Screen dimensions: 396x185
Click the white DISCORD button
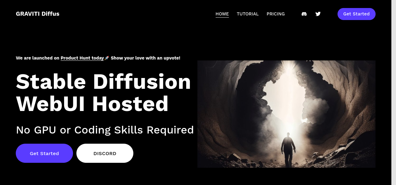(105, 153)
